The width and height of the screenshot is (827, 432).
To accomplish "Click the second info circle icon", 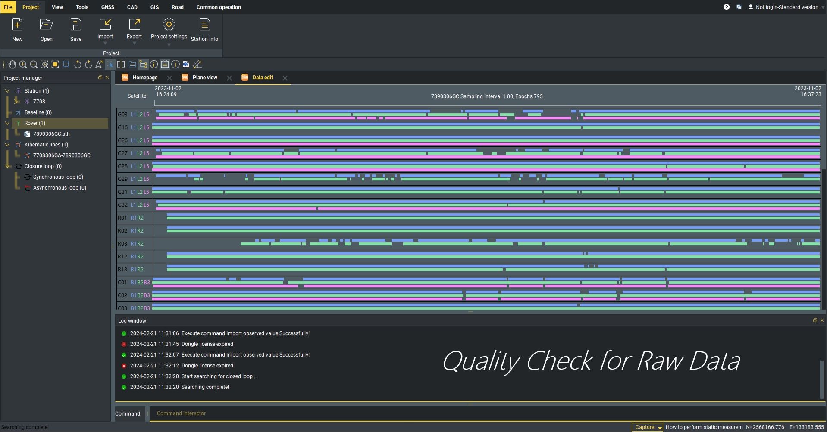I will click(175, 65).
